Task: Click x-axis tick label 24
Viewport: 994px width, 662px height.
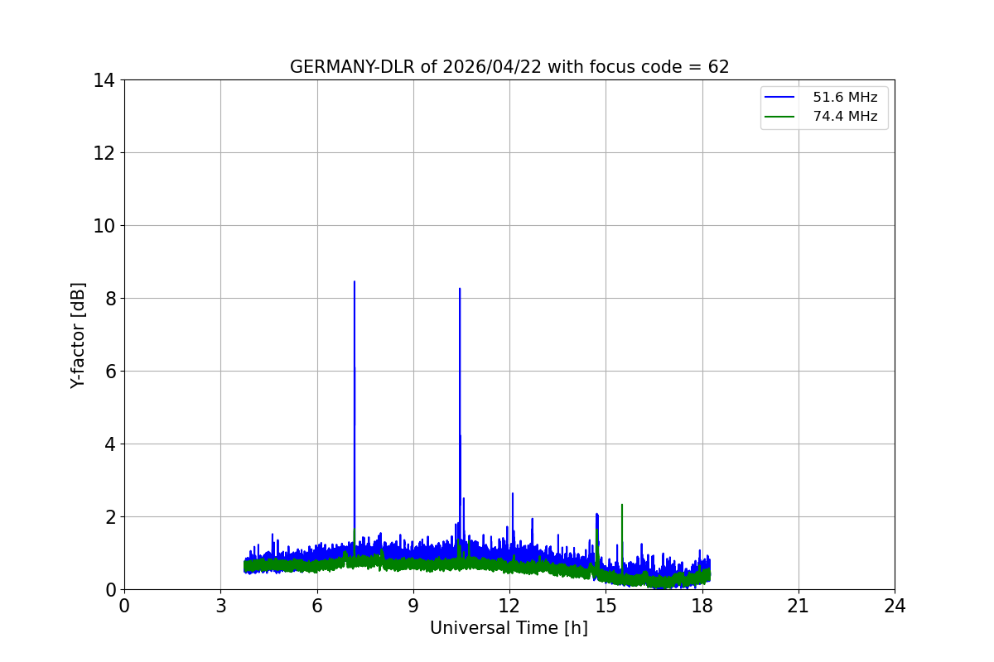Action: 895,606
